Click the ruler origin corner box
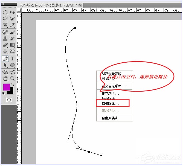This screenshot has width=183, height=166. click(x=19, y=10)
